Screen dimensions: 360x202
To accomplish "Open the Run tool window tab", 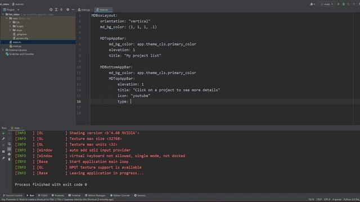I will 30,195.
